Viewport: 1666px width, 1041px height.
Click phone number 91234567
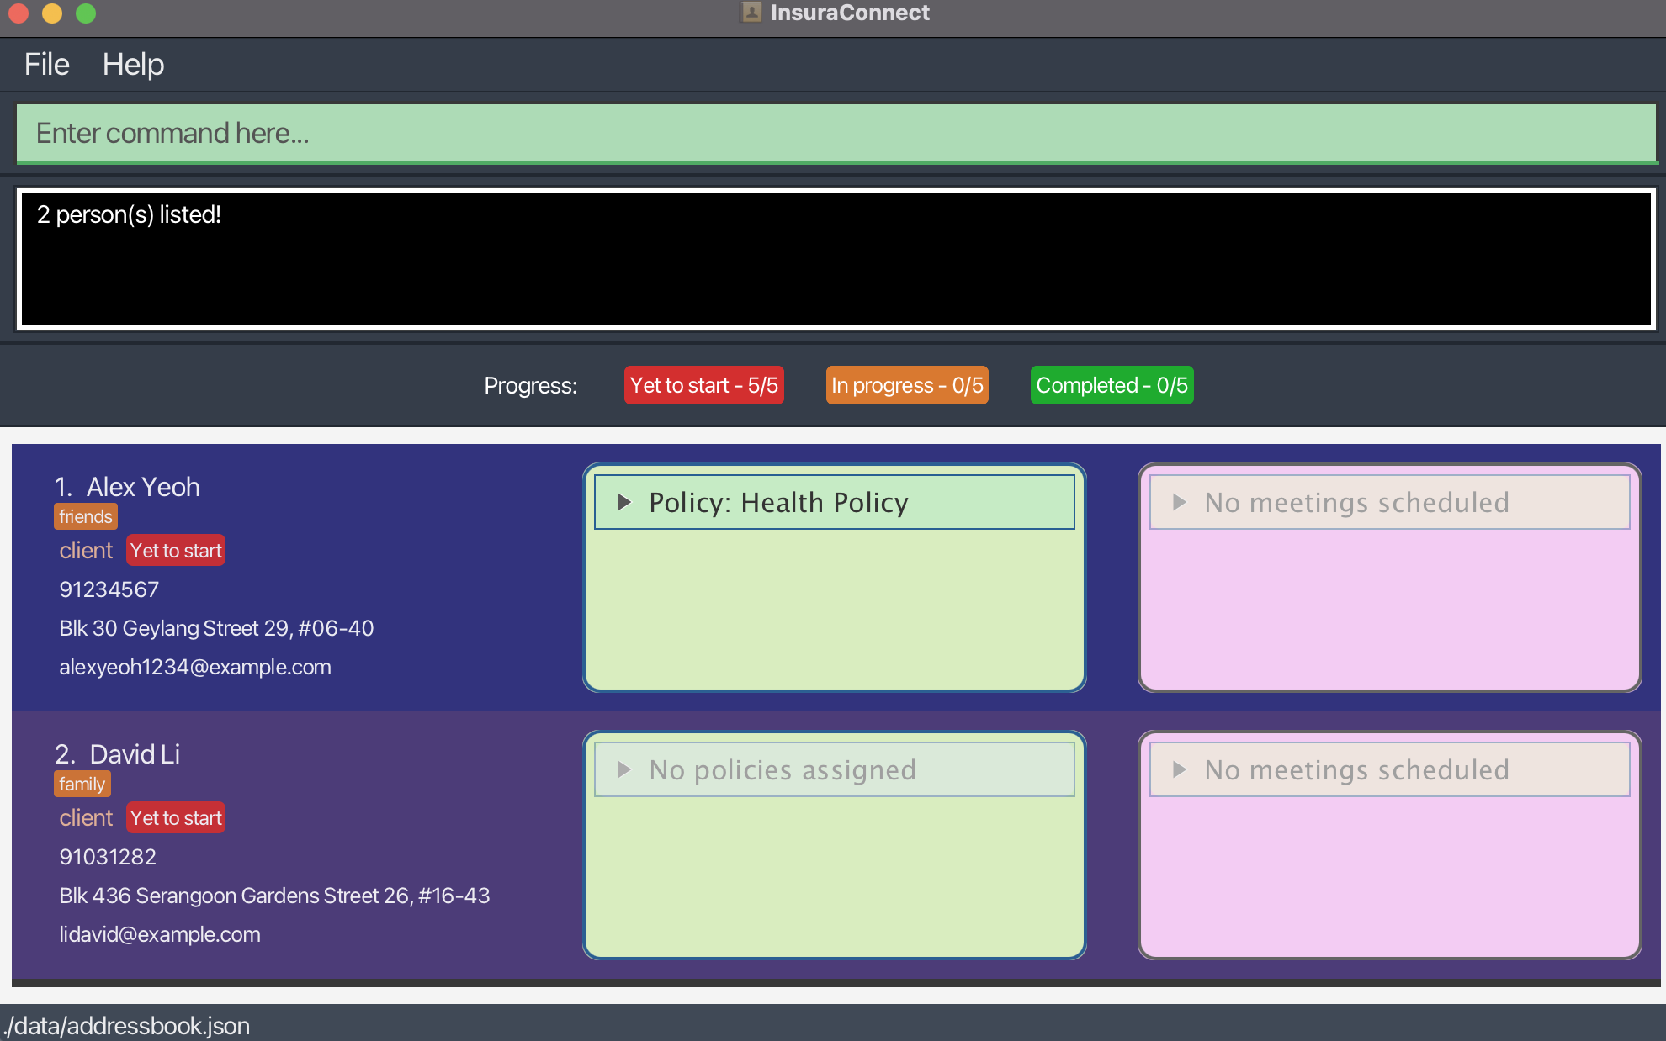coord(109,589)
